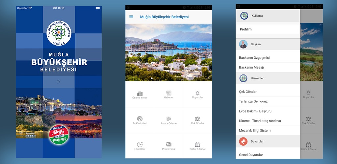Open Önemli Yerler buildings icon
337x164 pixels.
(x=140, y=93)
